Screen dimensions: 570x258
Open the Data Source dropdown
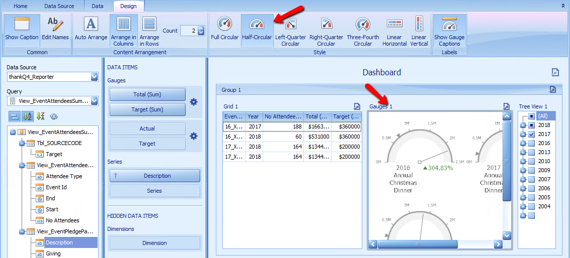click(95, 77)
